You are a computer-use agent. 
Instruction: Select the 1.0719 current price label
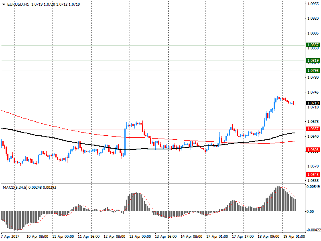click(313, 103)
